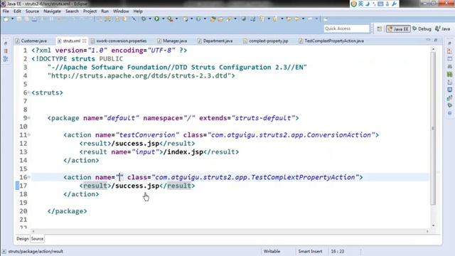The height and width of the screenshot is (256, 455).
Task: Click the line 17 left margin marker
Action: 17,186
